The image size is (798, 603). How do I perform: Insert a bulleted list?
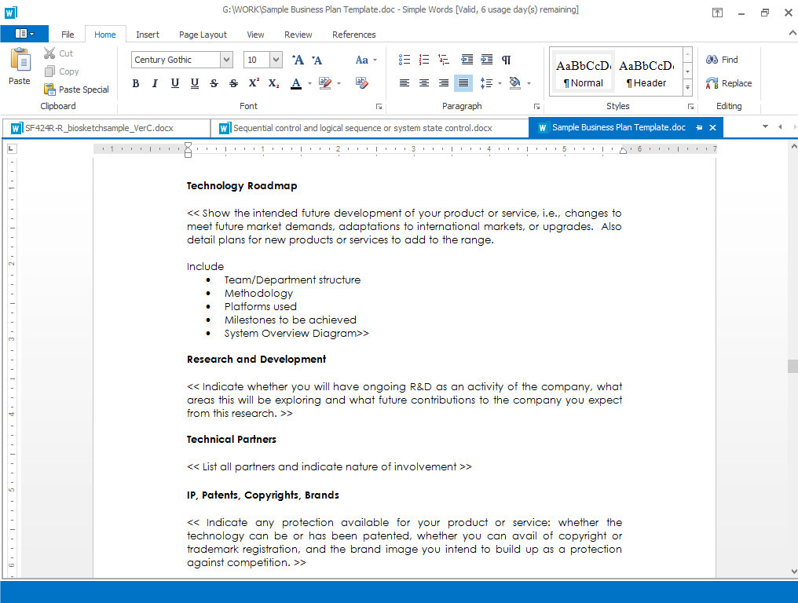coord(404,60)
